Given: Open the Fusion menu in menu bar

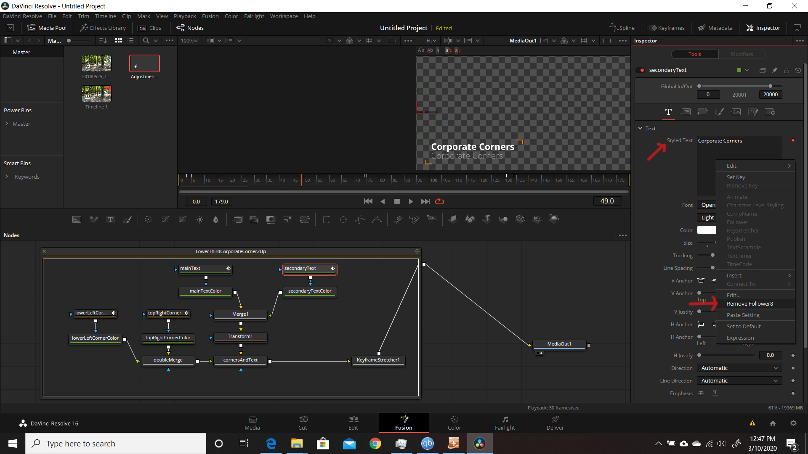Looking at the screenshot, I should tap(210, 16).
